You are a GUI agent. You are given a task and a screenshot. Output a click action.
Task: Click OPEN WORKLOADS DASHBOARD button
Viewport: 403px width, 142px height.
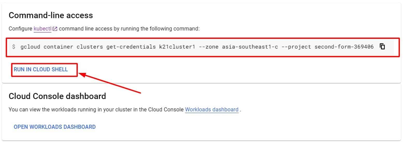point(55,127)
